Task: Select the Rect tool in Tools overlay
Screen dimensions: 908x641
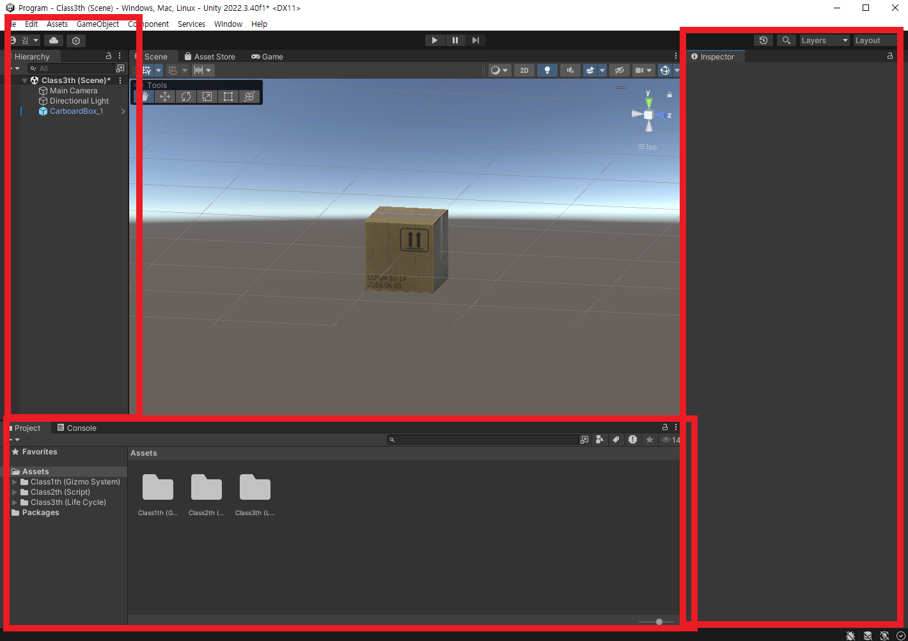Action: click(x=228, y=97)
